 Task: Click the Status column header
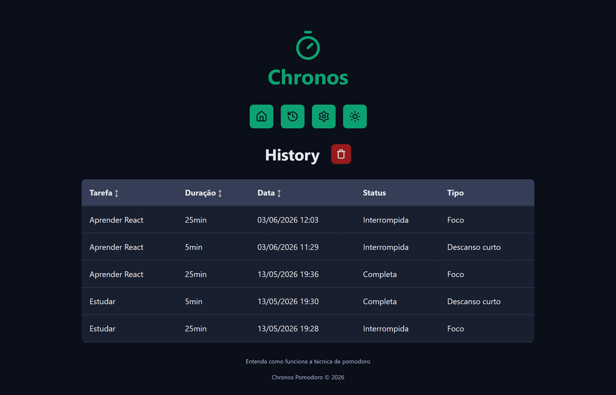pos(374,193)
